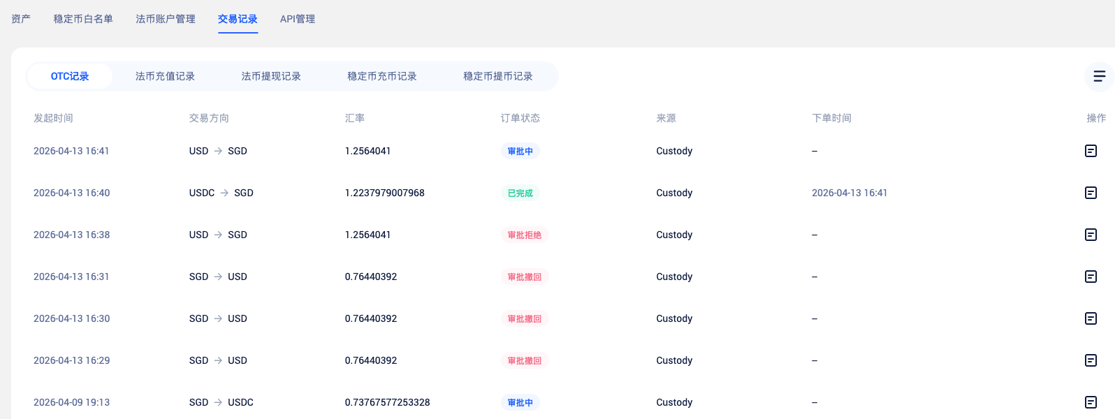The width and height of the screenshot is (1115, 419).
Task: Switch to 法币充值记录 sub-tab
Action: click(x=165, y=76)
